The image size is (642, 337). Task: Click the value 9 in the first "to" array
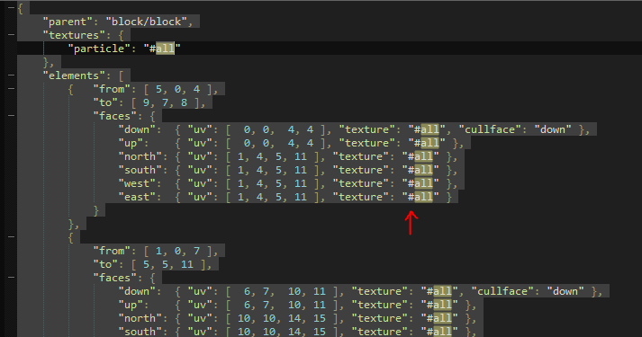[146, 102]
